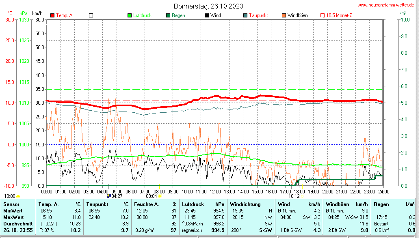Click the Sensor header in data table

tap(11, 204)
